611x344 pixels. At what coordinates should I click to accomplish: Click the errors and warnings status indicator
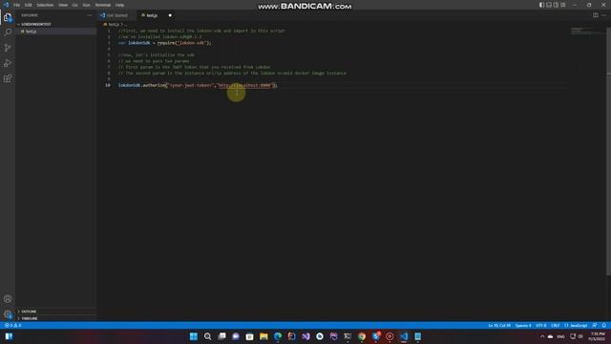coord(12,325)
